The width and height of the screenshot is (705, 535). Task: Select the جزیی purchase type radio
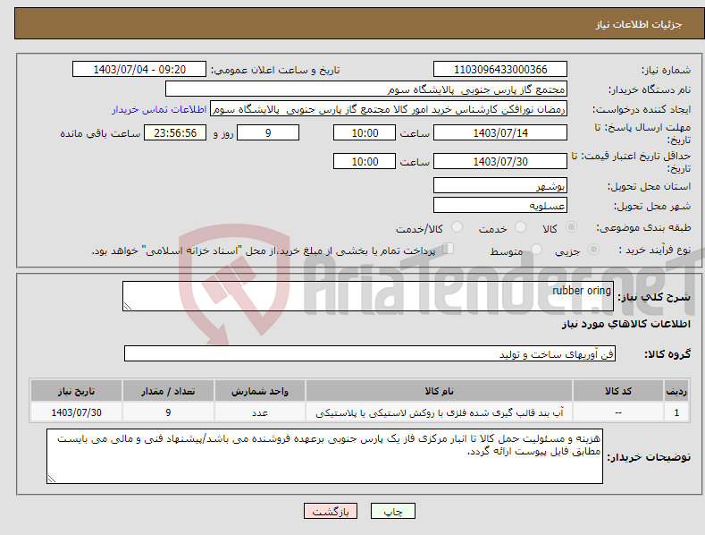593,249
